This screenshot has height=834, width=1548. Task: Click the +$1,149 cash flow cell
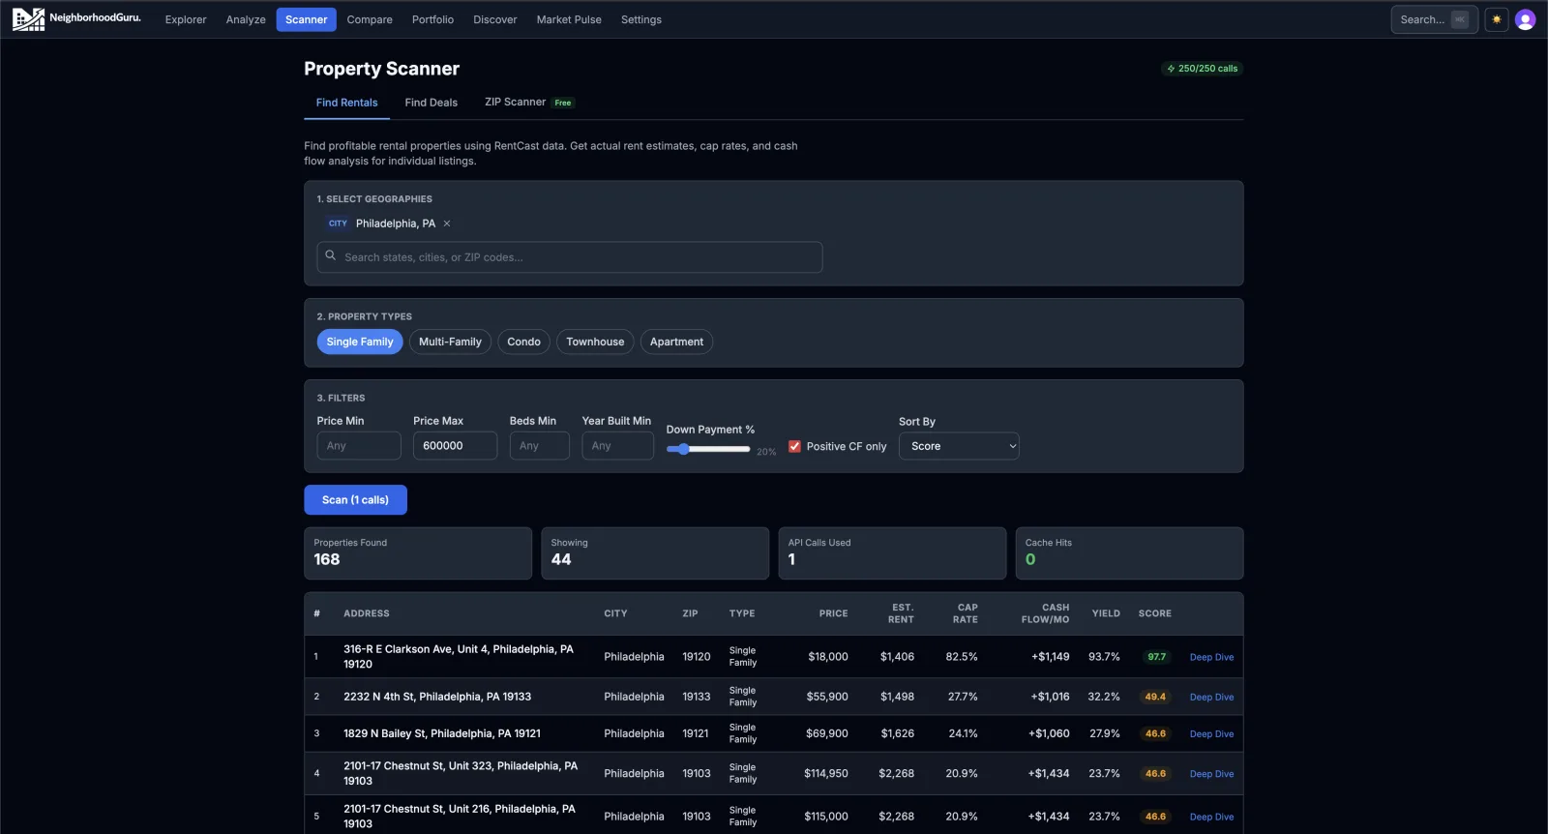tap(1051, 657)
